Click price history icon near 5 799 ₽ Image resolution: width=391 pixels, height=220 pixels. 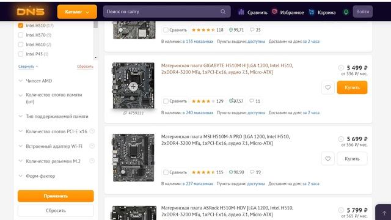coord(341,210)
